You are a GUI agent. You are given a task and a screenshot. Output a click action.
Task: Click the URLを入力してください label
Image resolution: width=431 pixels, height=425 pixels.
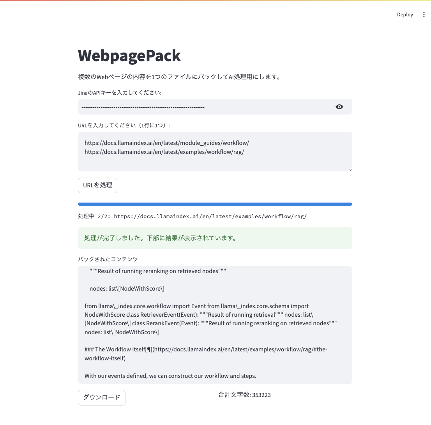[x=124, y=125]
